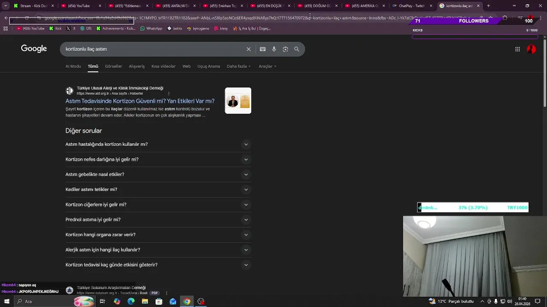Select the Kısa videolar tab
Screen dimensions: 547x307
point(163,67)
